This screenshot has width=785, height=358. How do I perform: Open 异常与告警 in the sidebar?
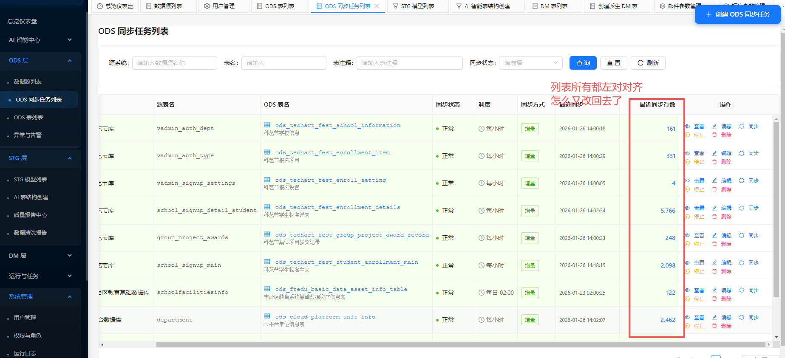(x=28, y=135)
